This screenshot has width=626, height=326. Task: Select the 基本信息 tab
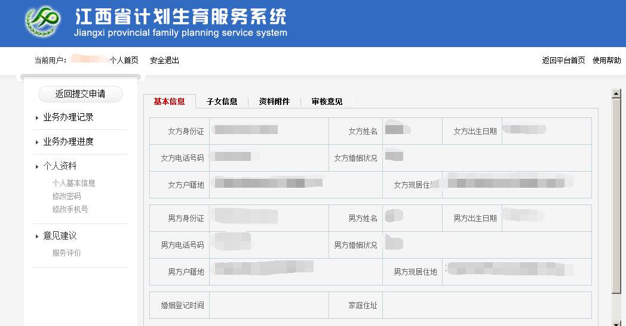click(169, 102)
